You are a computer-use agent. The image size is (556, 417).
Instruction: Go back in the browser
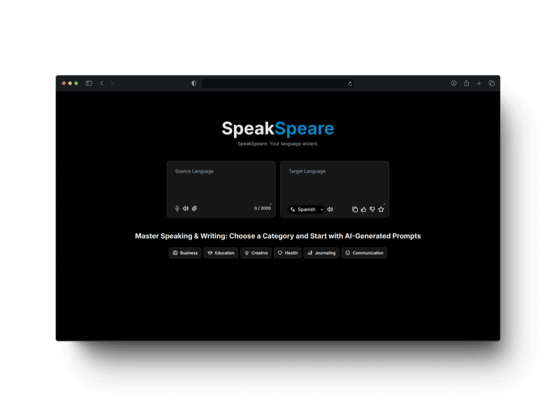click(102, 83)
